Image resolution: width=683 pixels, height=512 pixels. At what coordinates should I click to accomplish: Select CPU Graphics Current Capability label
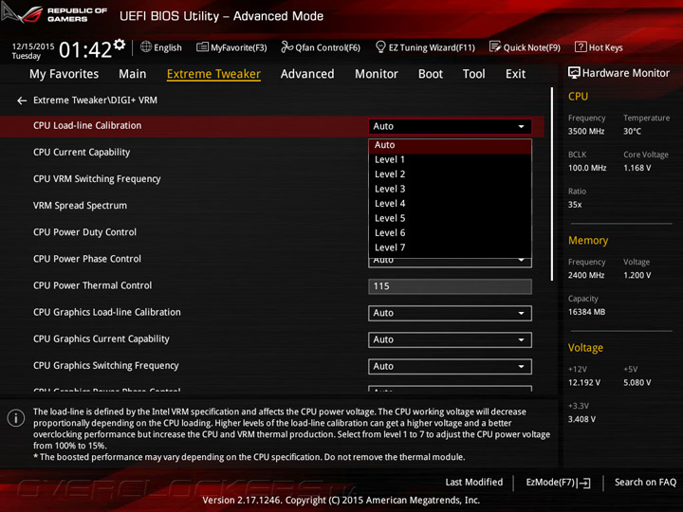pos(102,338)
